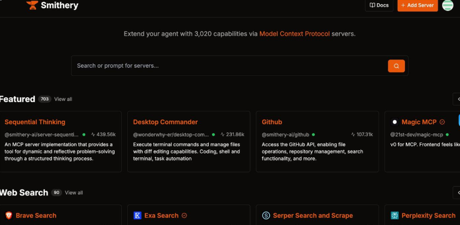Screen dimensions: 460x225
Task: Select @21st-dev/magic-mcp handle text
Action: pyautogui.click(x=417, y=135)
